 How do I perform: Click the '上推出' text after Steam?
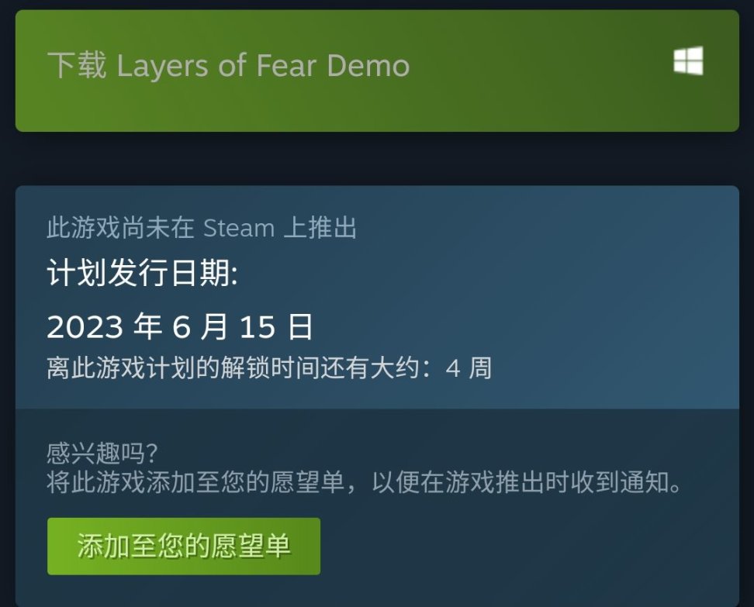pyautogui.click(x=320, y=228)
